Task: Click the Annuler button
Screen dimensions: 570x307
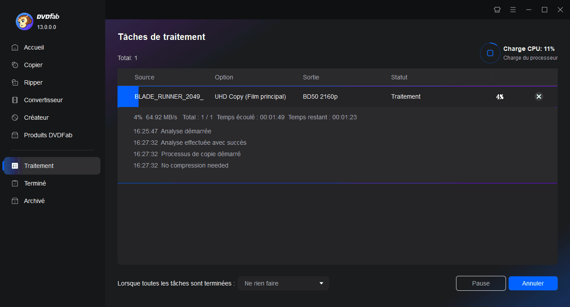Action: tap(533, 283)
